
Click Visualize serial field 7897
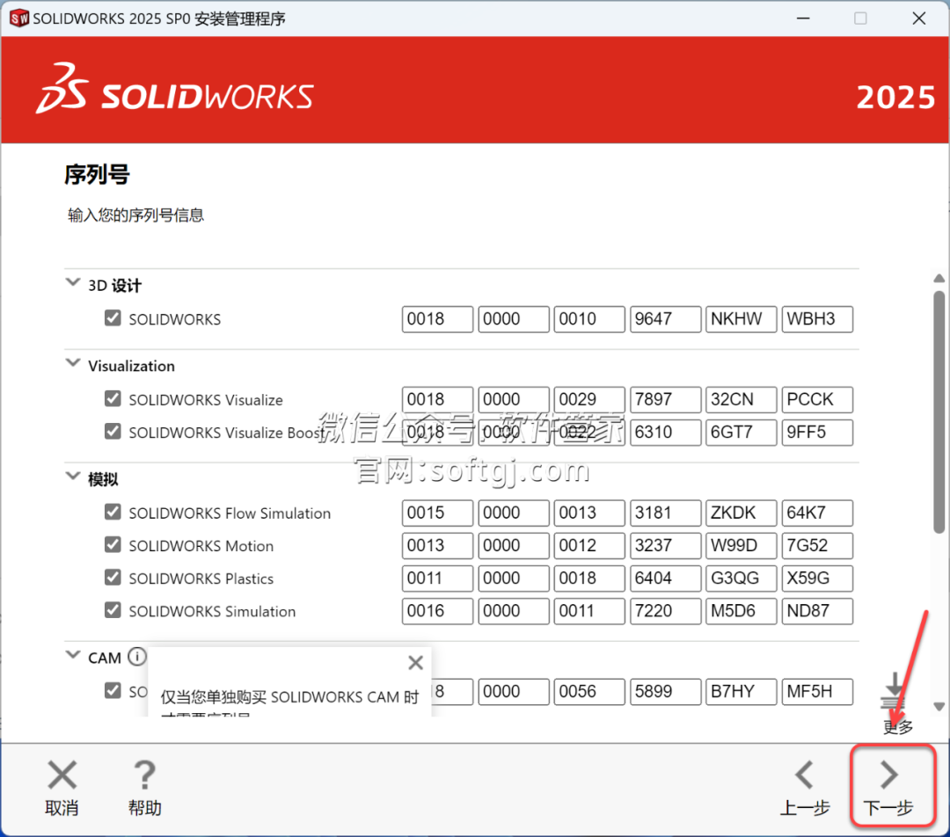coord(665,400)
